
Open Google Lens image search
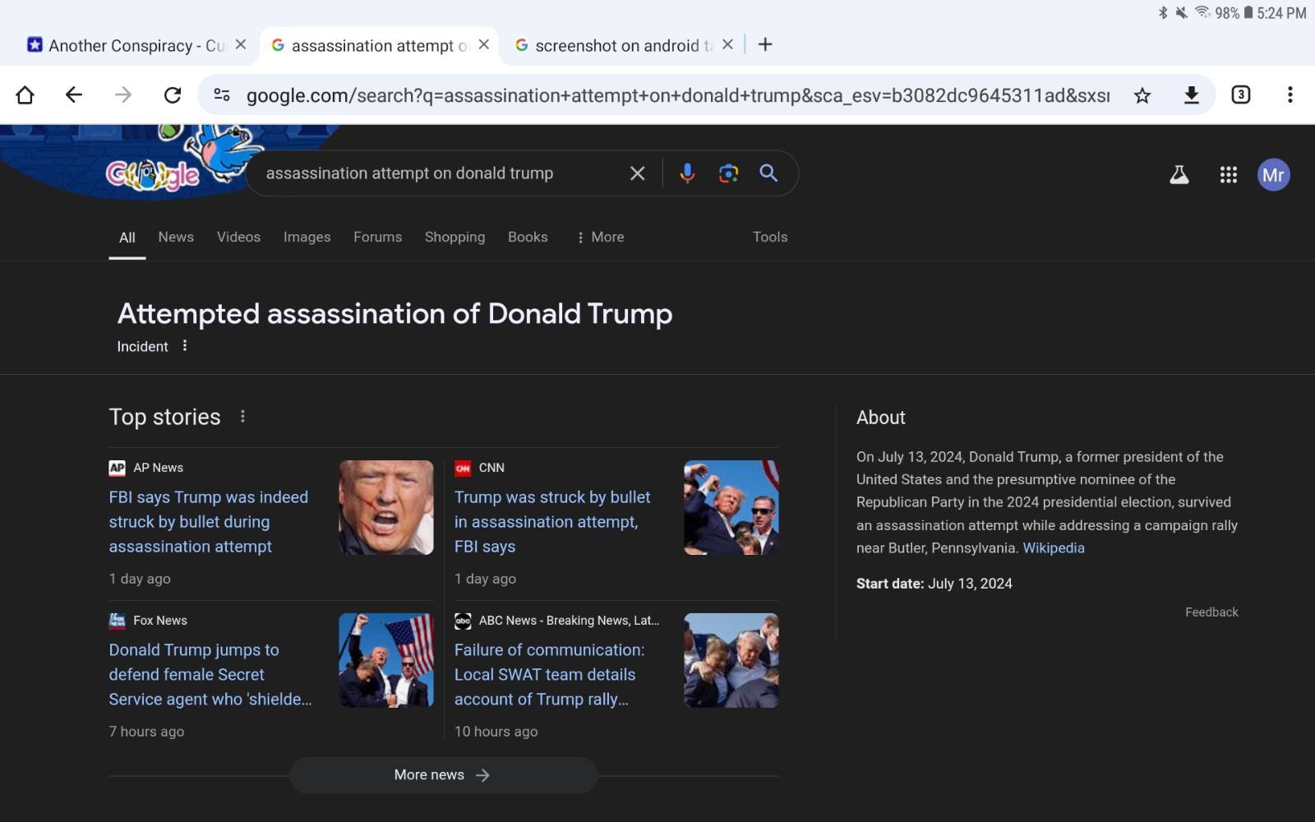[728, 173]
